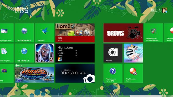Launch the DRUMS app tile

pos(123,33)
